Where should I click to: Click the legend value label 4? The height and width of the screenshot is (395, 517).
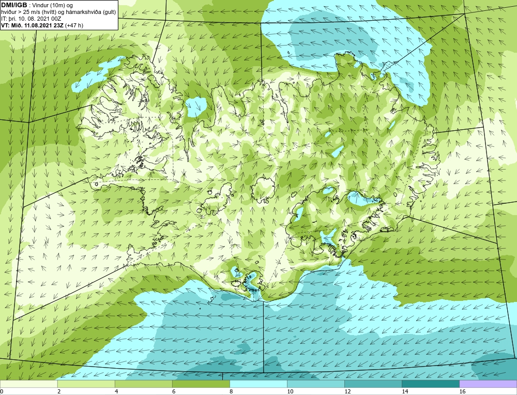116,391
